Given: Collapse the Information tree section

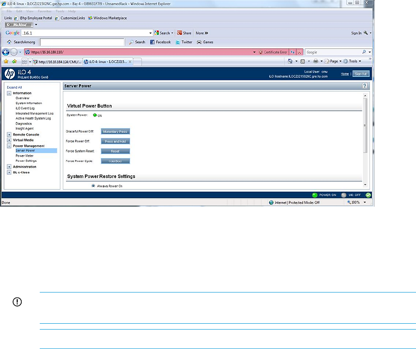Looking at the screenshot, I should [x=9, y=93].
